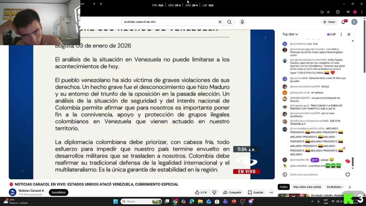Open Chrome extensions puzzle icon
The width and height of the screenshot is (366, 206).
[x=338, y=12]
